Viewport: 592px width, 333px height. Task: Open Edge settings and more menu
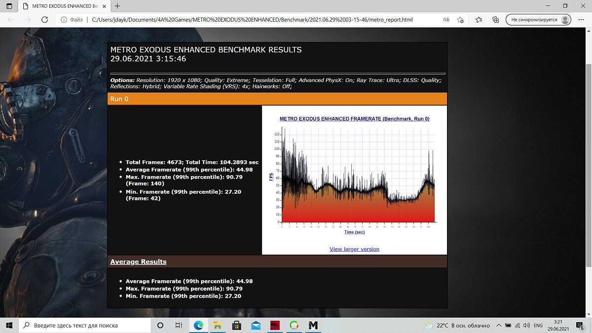[581, 20]
